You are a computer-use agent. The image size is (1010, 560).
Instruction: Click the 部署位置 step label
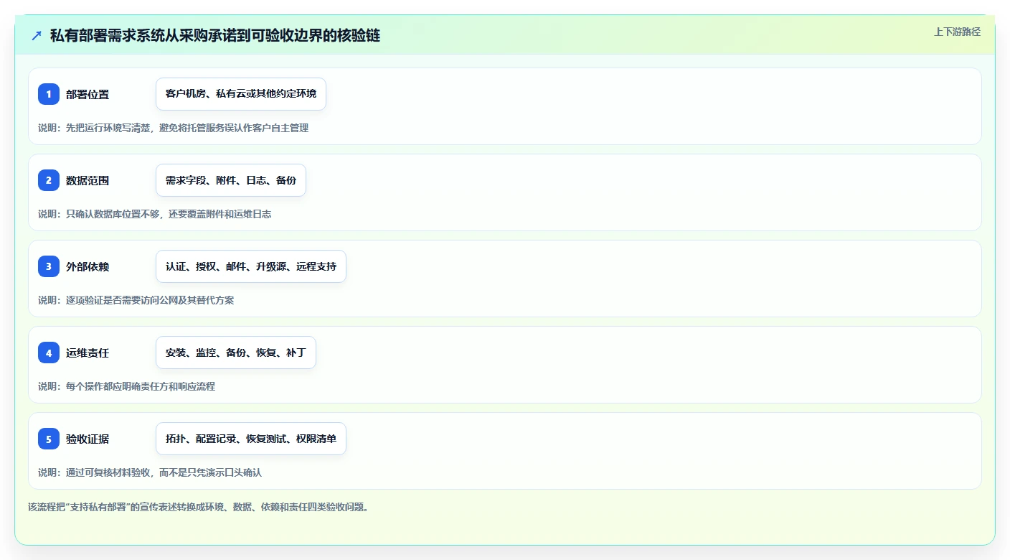click(88, 94)
